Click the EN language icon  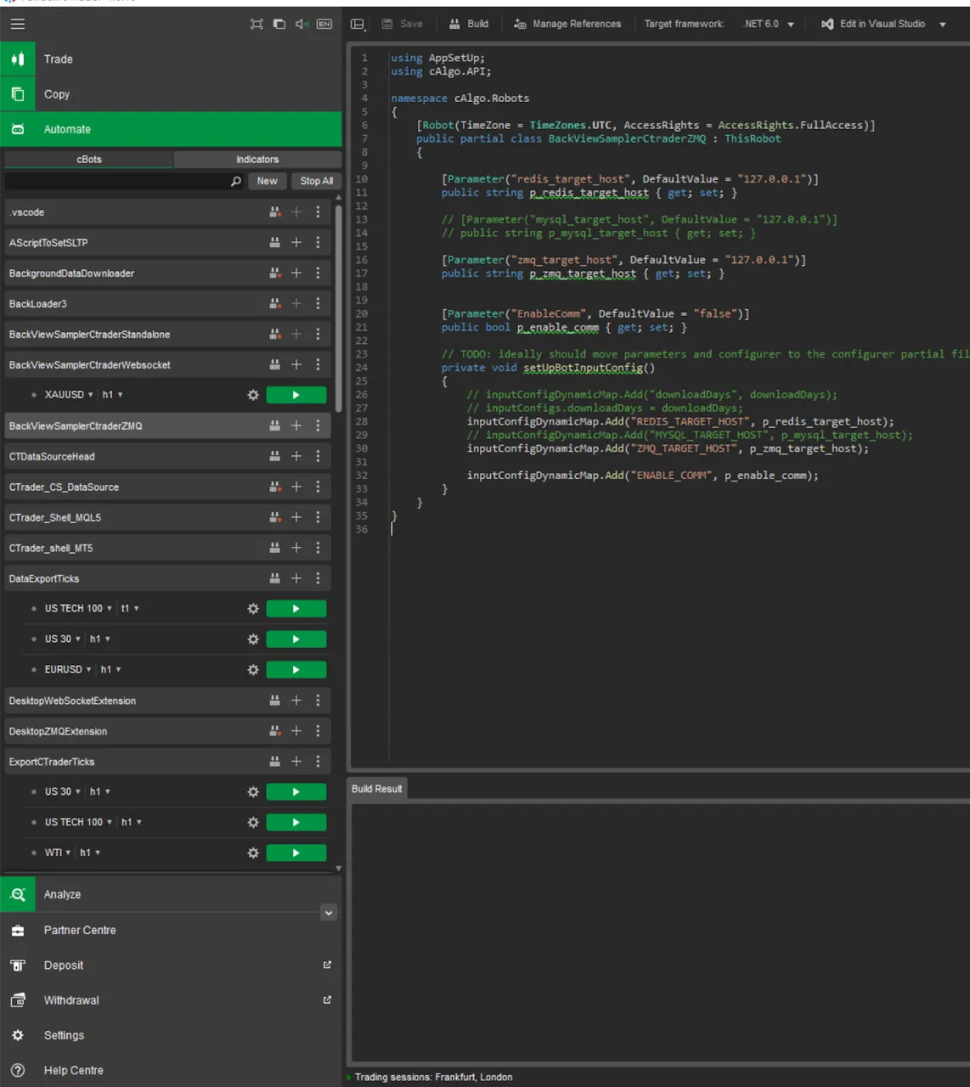coord(324,24)
